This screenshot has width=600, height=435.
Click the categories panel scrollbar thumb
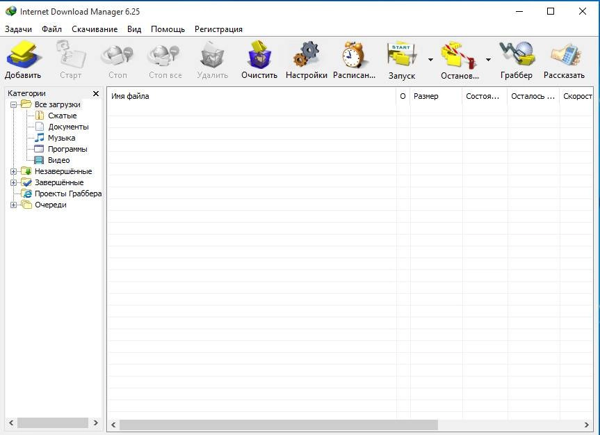tap(53, 422)
